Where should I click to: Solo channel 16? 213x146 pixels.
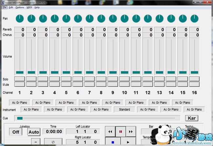[194, 79]
